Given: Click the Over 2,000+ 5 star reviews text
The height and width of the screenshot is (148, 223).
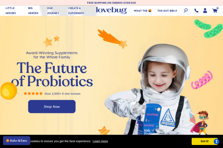Looking at the screenshot, I should point(62,94).
